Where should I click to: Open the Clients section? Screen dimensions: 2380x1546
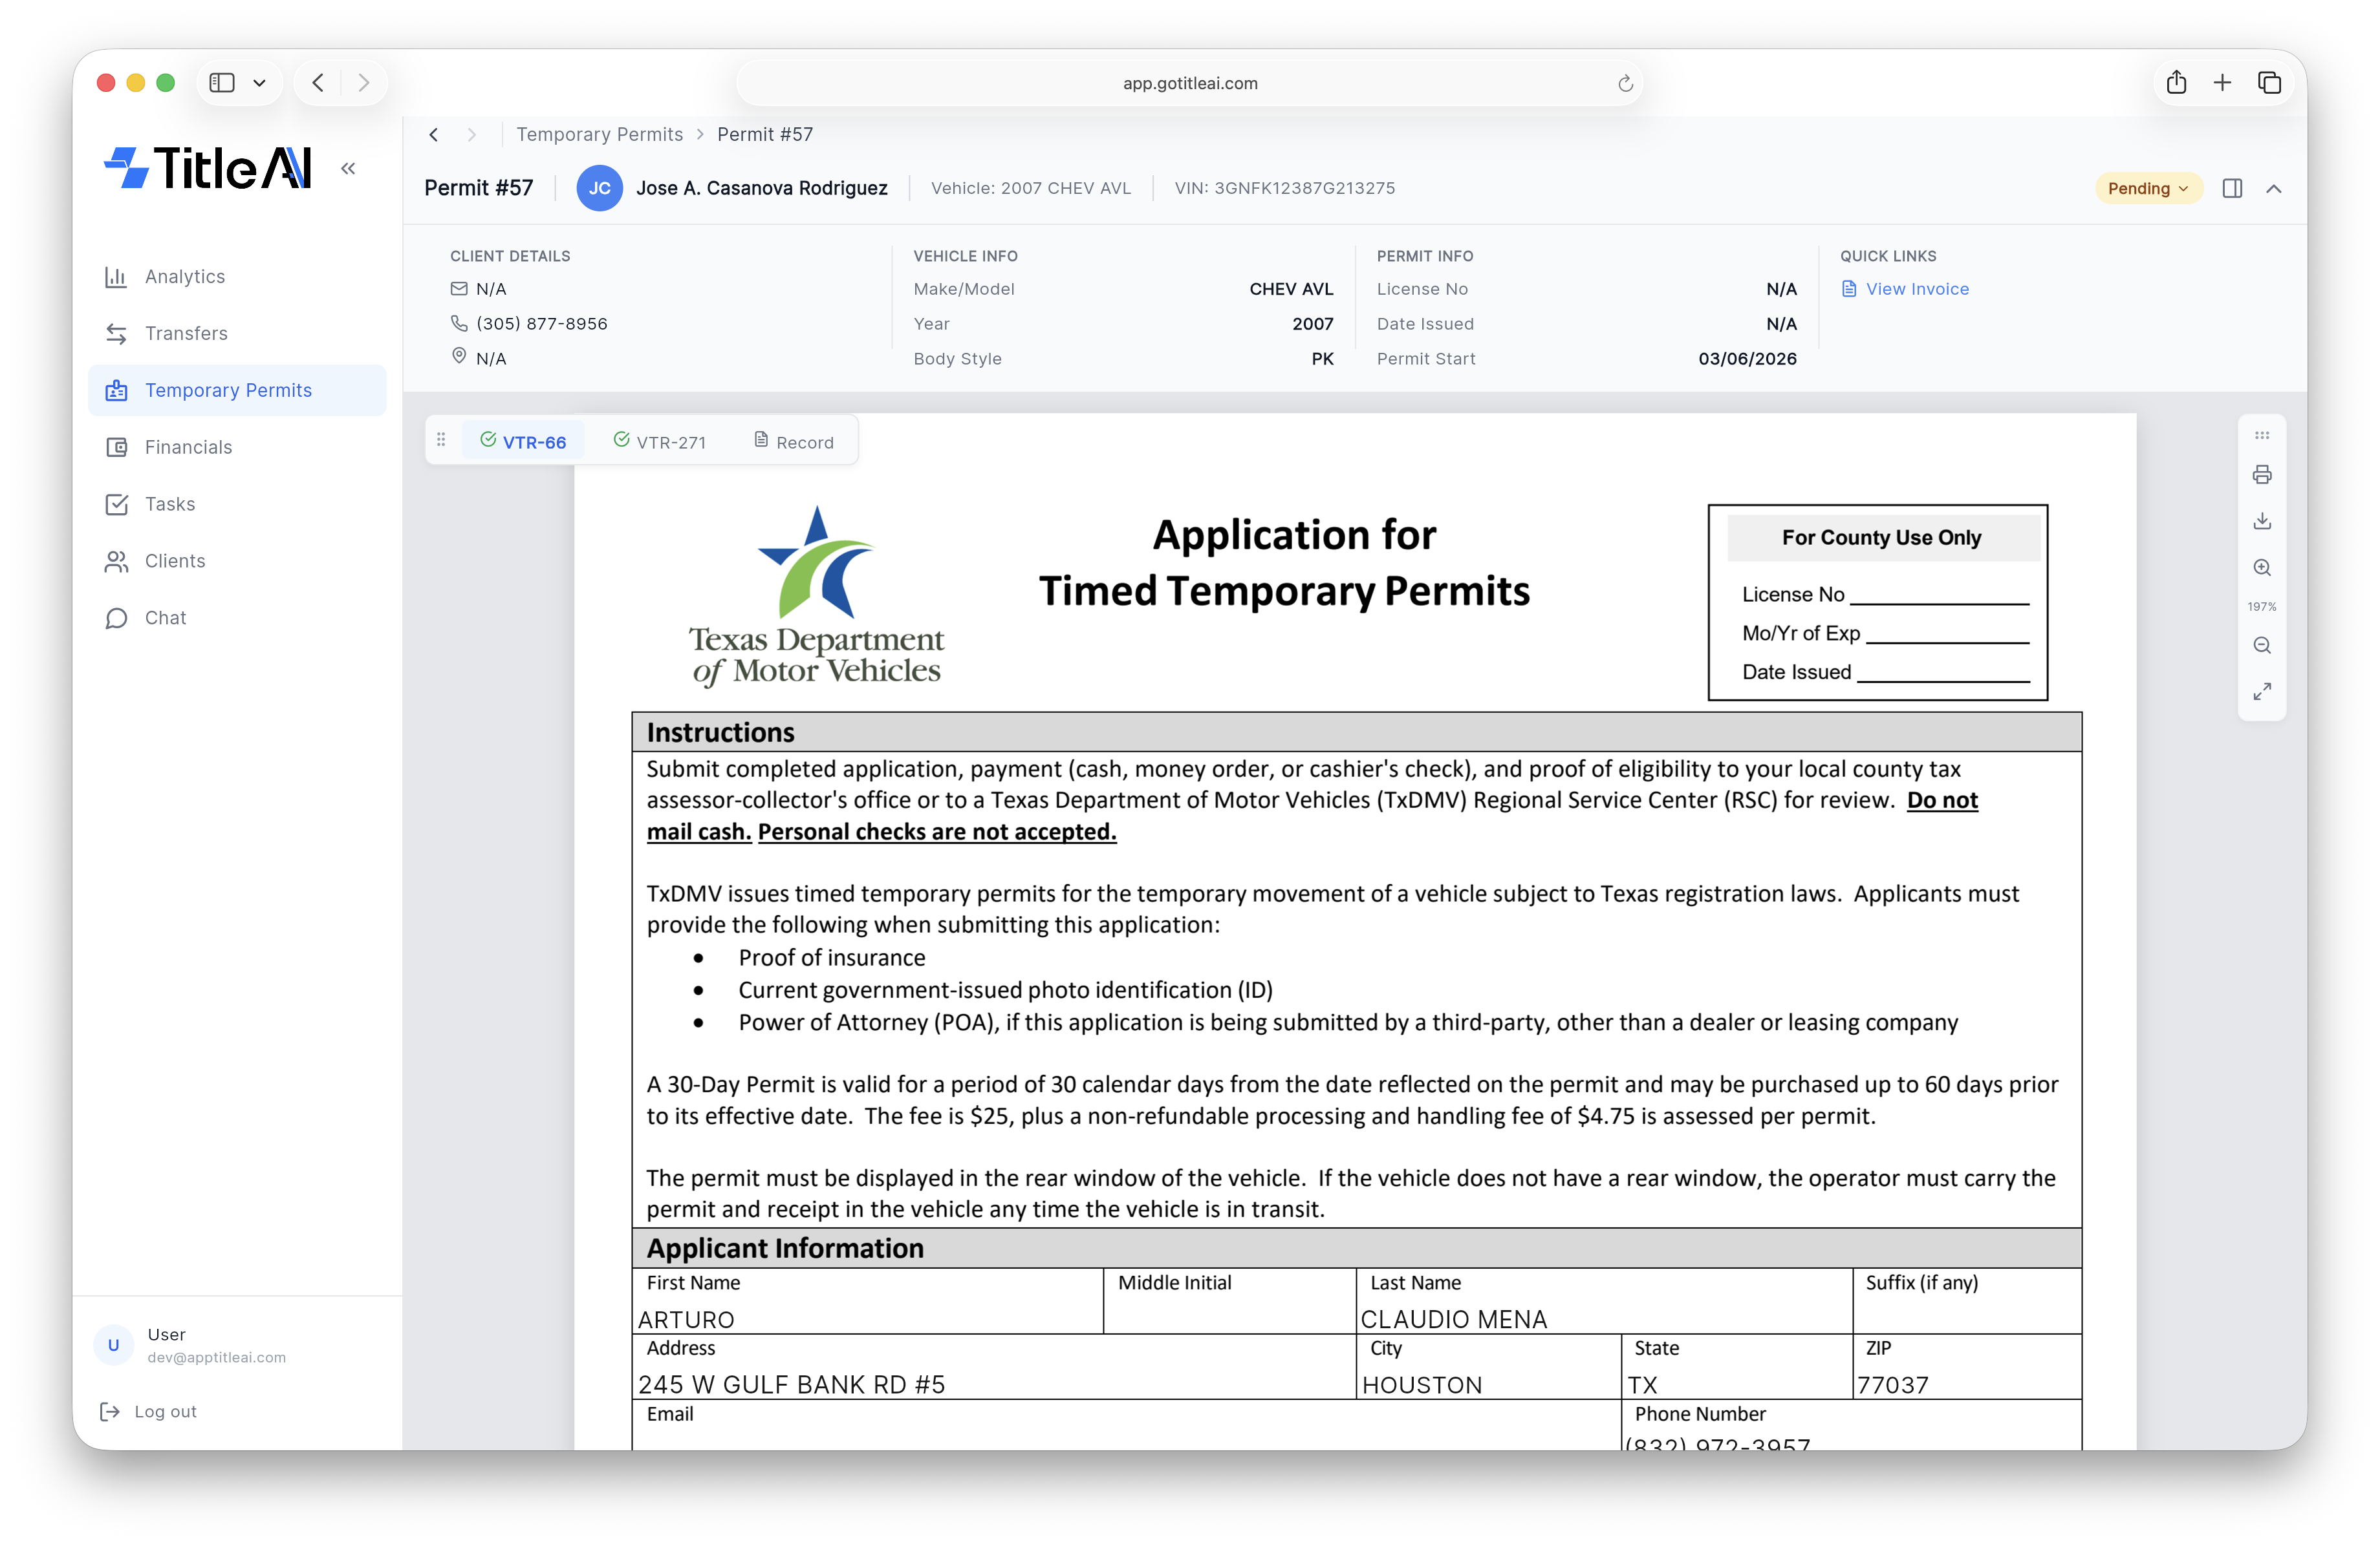point(176,560)
